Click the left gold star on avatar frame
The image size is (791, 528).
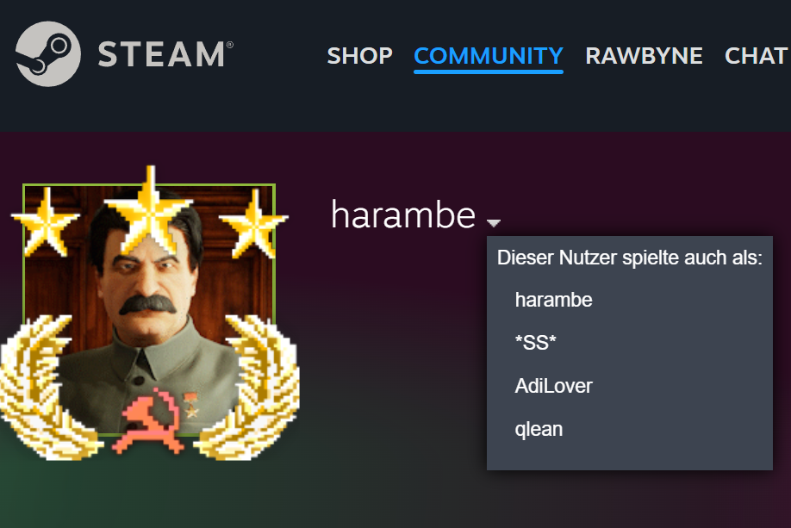pos(46,221)
